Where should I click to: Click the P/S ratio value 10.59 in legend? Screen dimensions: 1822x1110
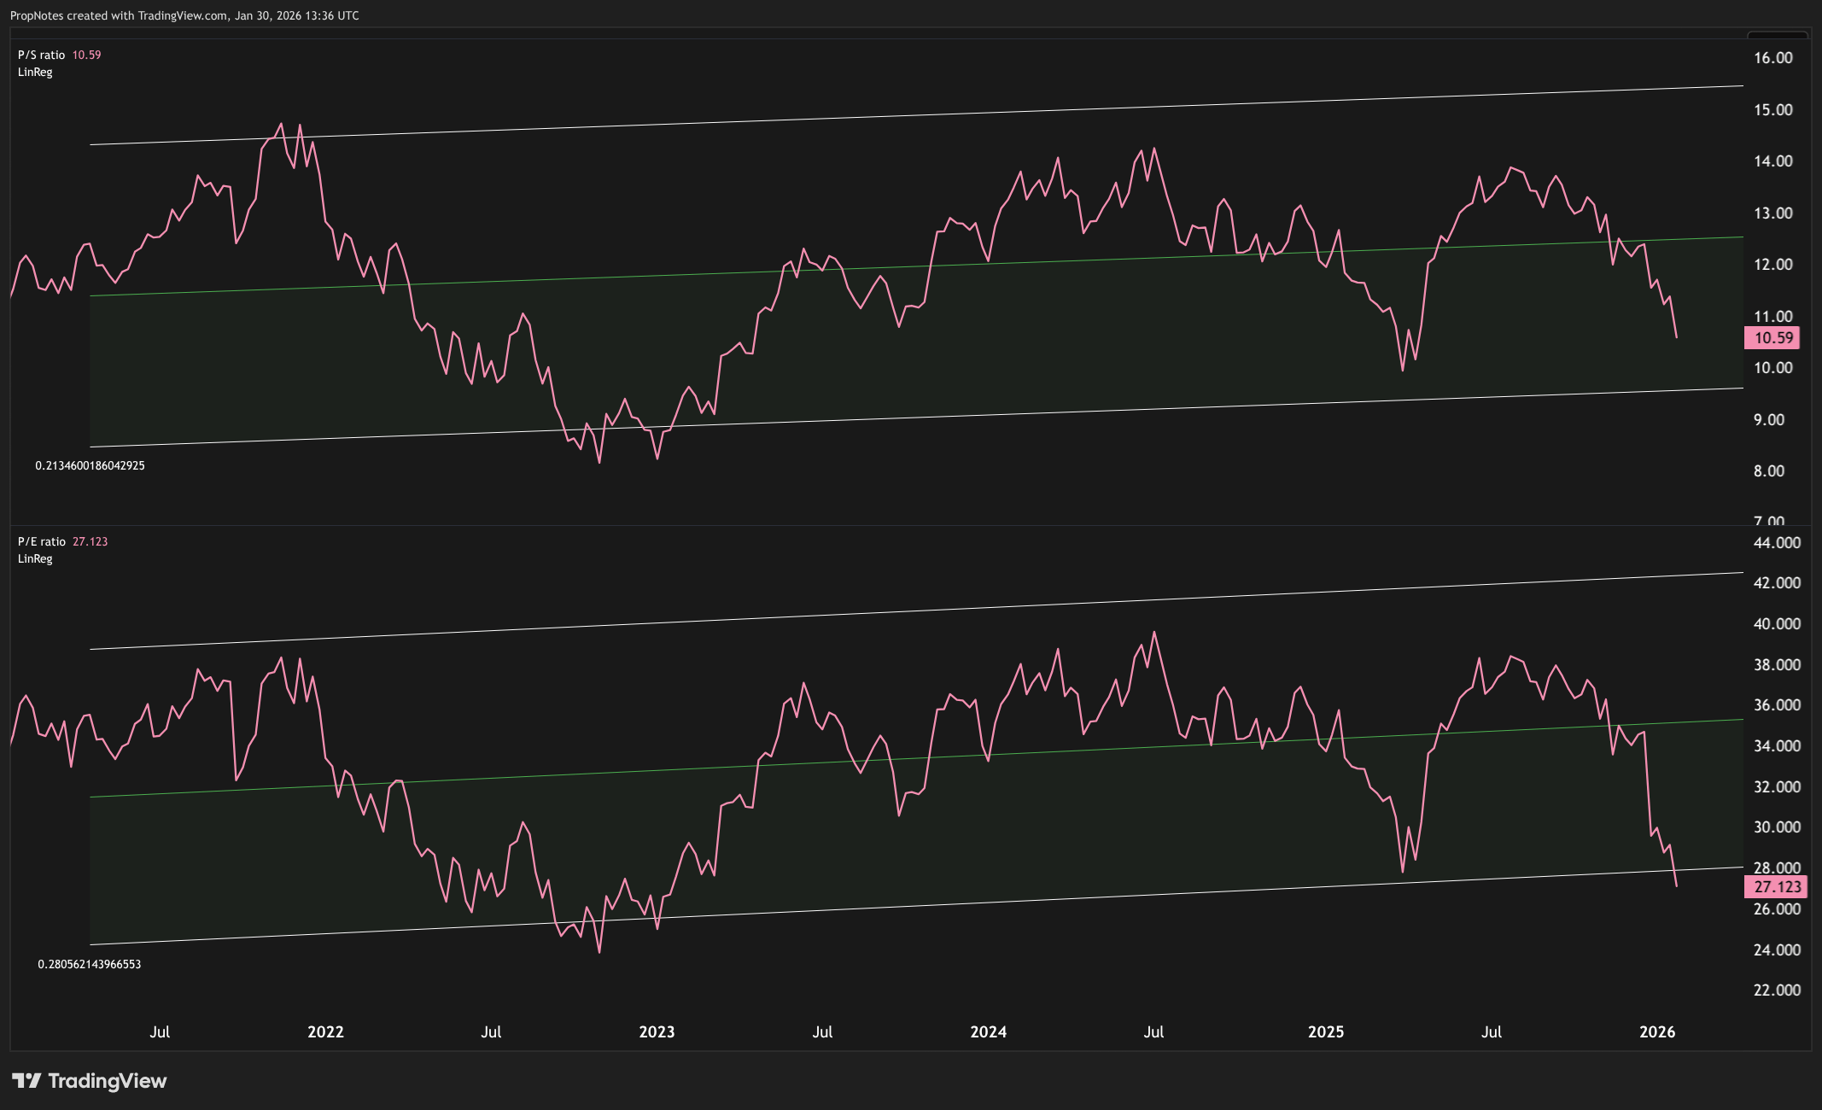click(86, 55)
